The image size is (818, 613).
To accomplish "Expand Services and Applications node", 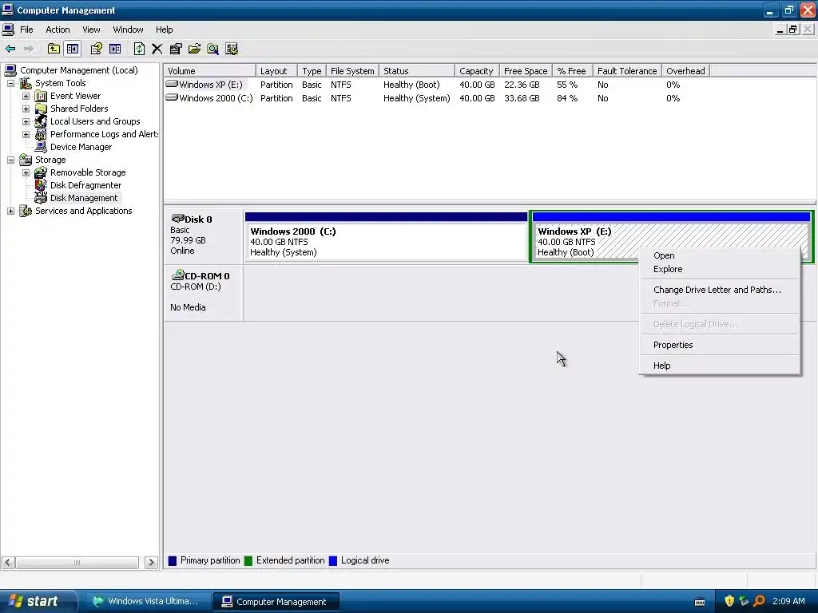I will (x=10, y=211).
